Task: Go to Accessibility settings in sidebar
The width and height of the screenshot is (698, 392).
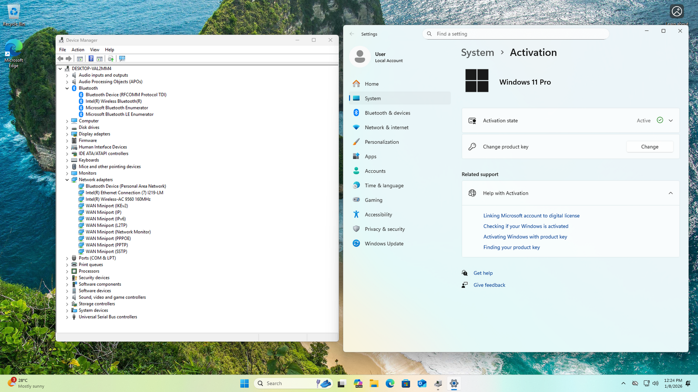Action: pos(378,215)
